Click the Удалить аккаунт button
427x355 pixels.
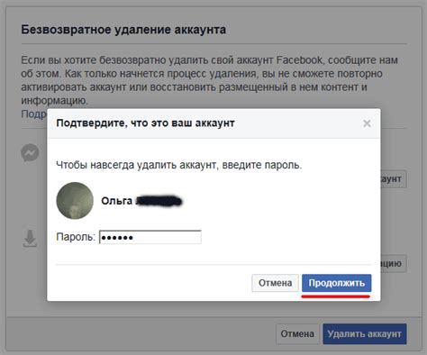(x=365, y=334)
